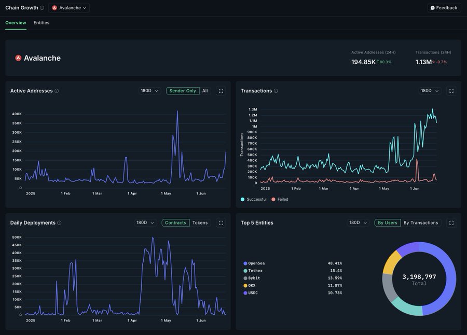This screenshot has height=335, width=467.
Task: Switch Top 5 Entities to By Transactions
Action: pyautogui.click(x=421, y=223)
